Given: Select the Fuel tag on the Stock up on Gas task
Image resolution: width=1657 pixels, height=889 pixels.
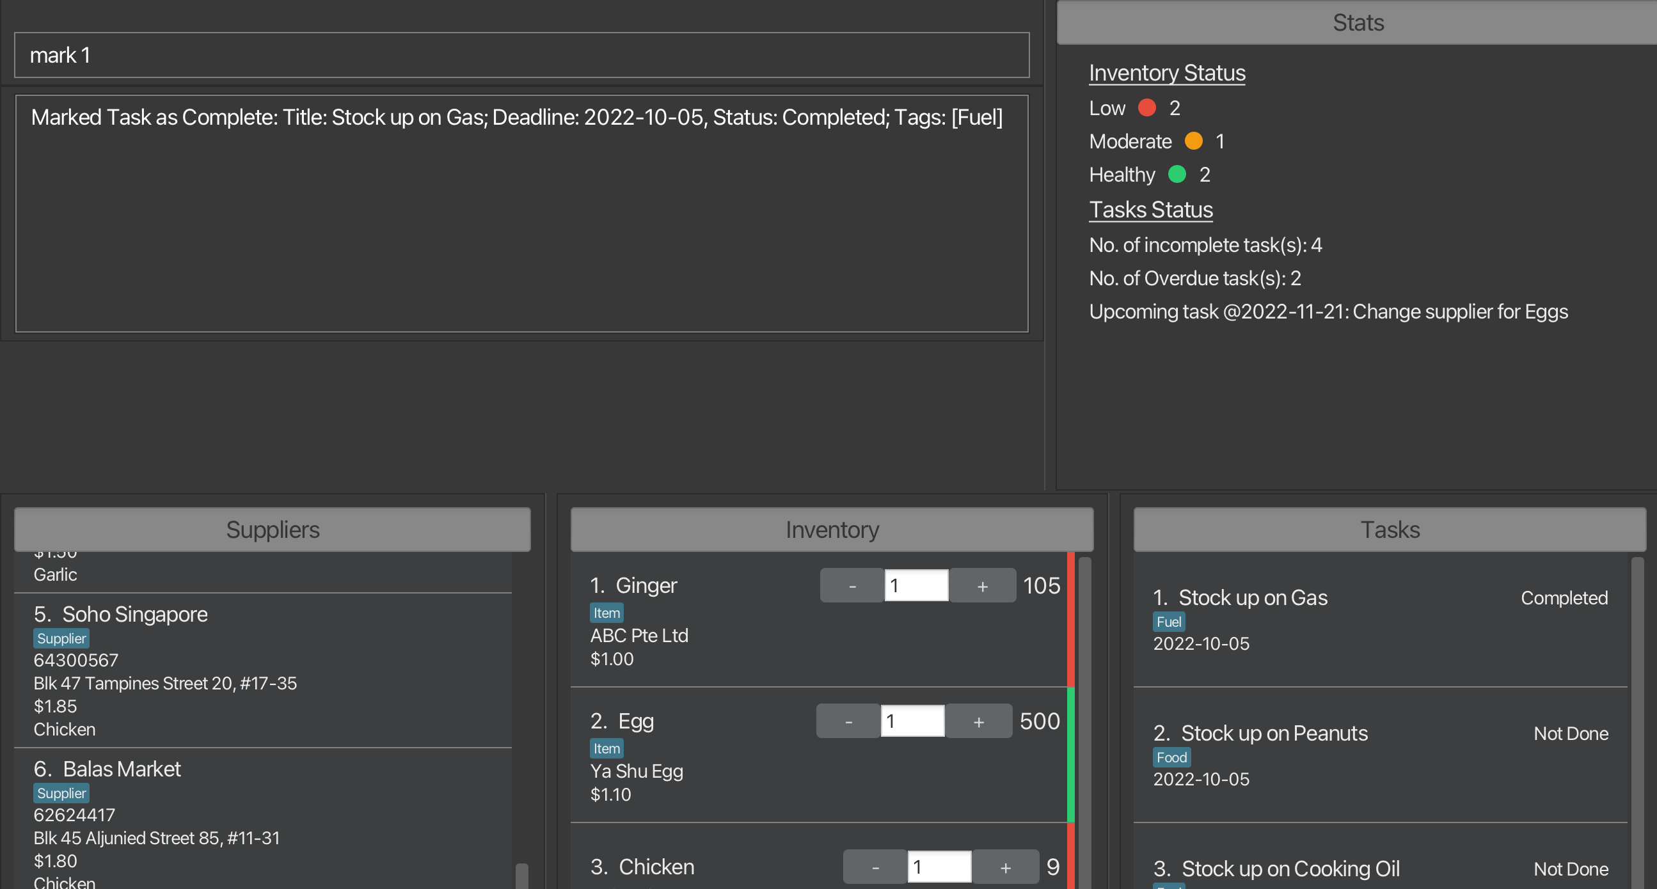Looking at the screenshot, I should [x=1168, y=622].
